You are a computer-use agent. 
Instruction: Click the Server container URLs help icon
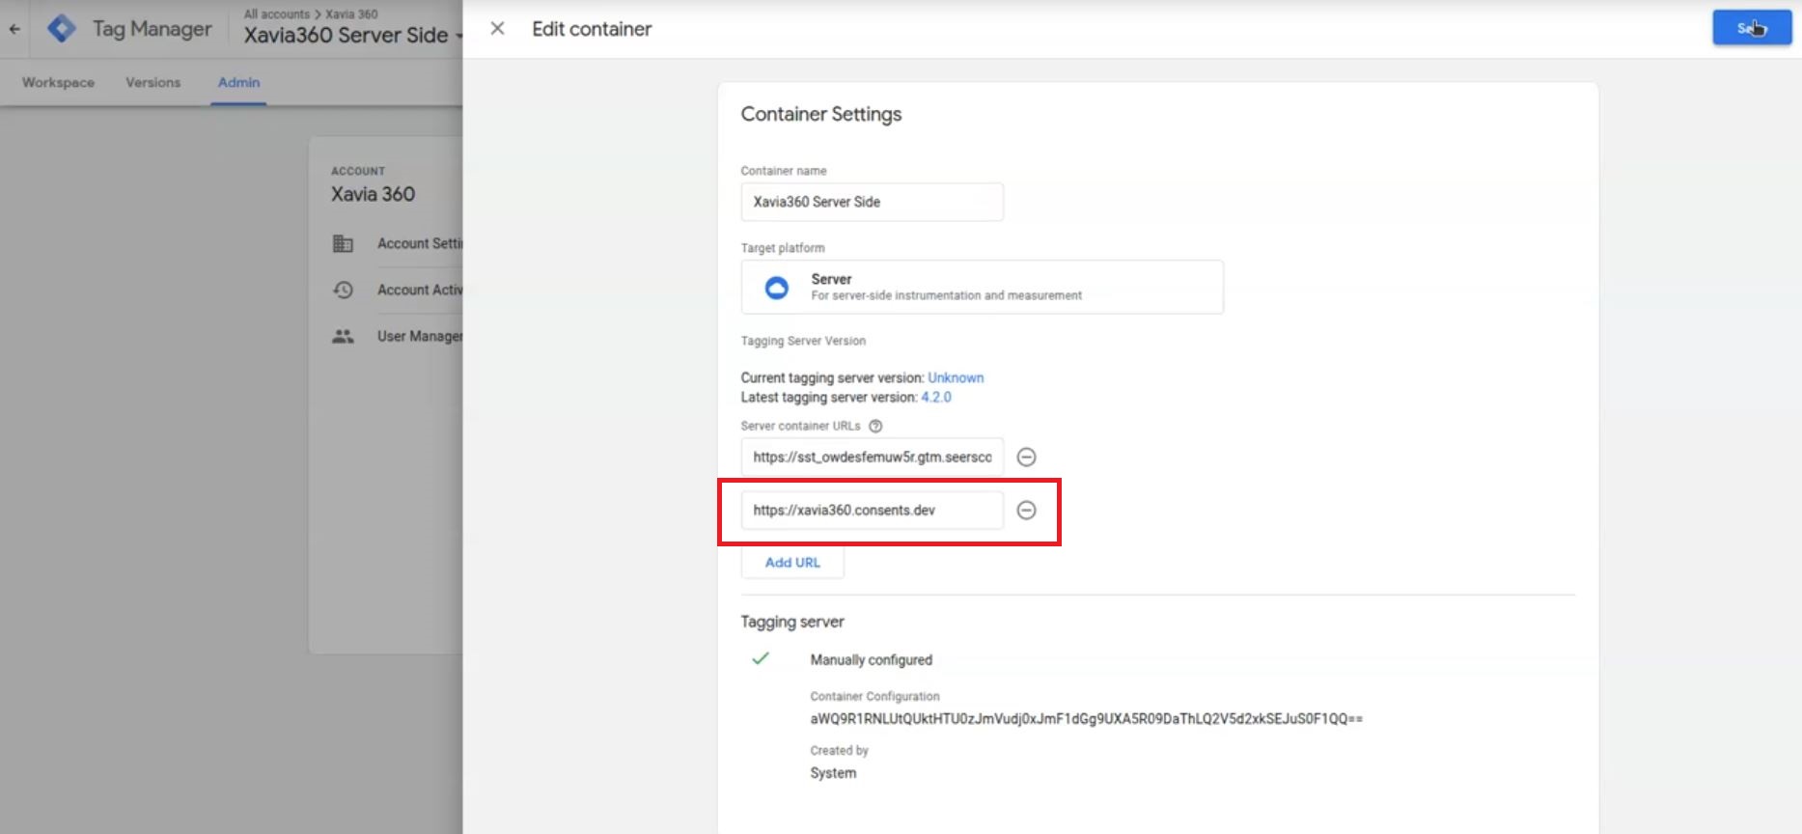click(875, 426)
